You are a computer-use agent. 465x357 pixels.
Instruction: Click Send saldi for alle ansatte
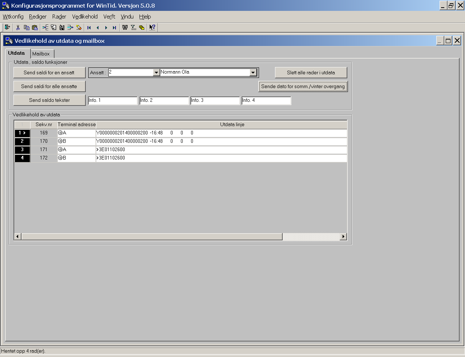click(x=49, y=86)
